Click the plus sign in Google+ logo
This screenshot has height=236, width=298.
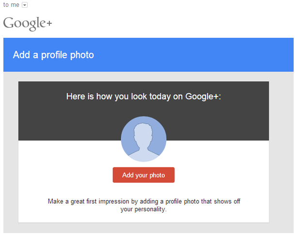[47, 23]
